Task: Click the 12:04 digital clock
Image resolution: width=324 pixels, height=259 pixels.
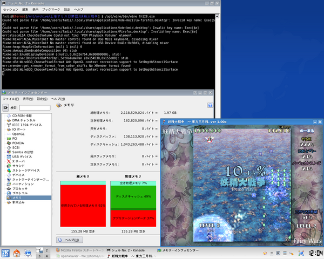Action: pyautogui.click(x=316, y=253)
